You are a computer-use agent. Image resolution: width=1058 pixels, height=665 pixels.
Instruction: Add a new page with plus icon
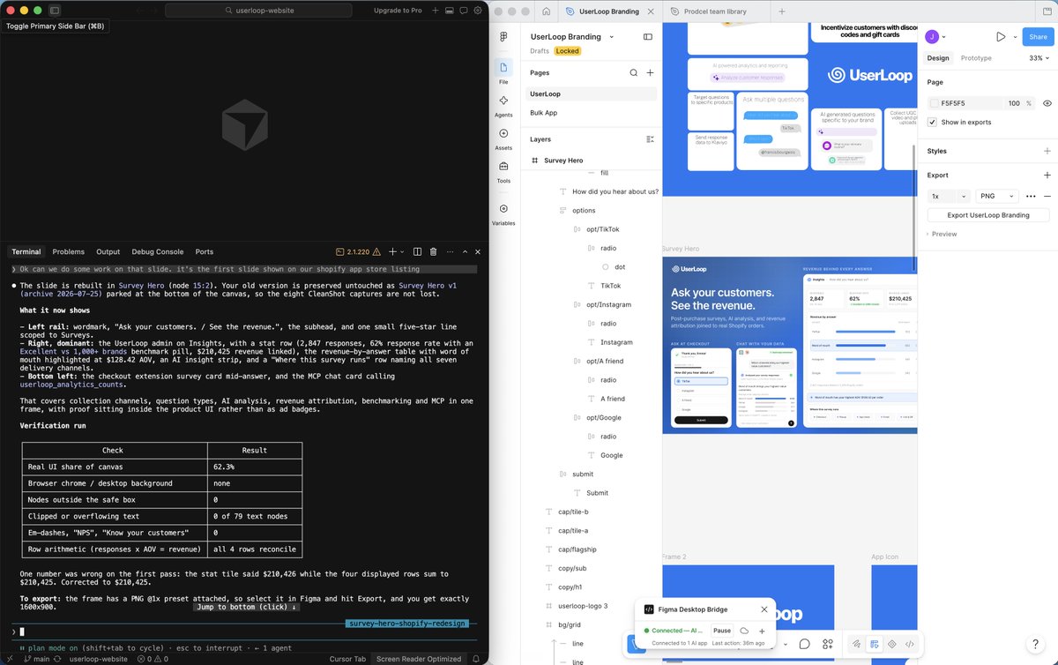650,73
